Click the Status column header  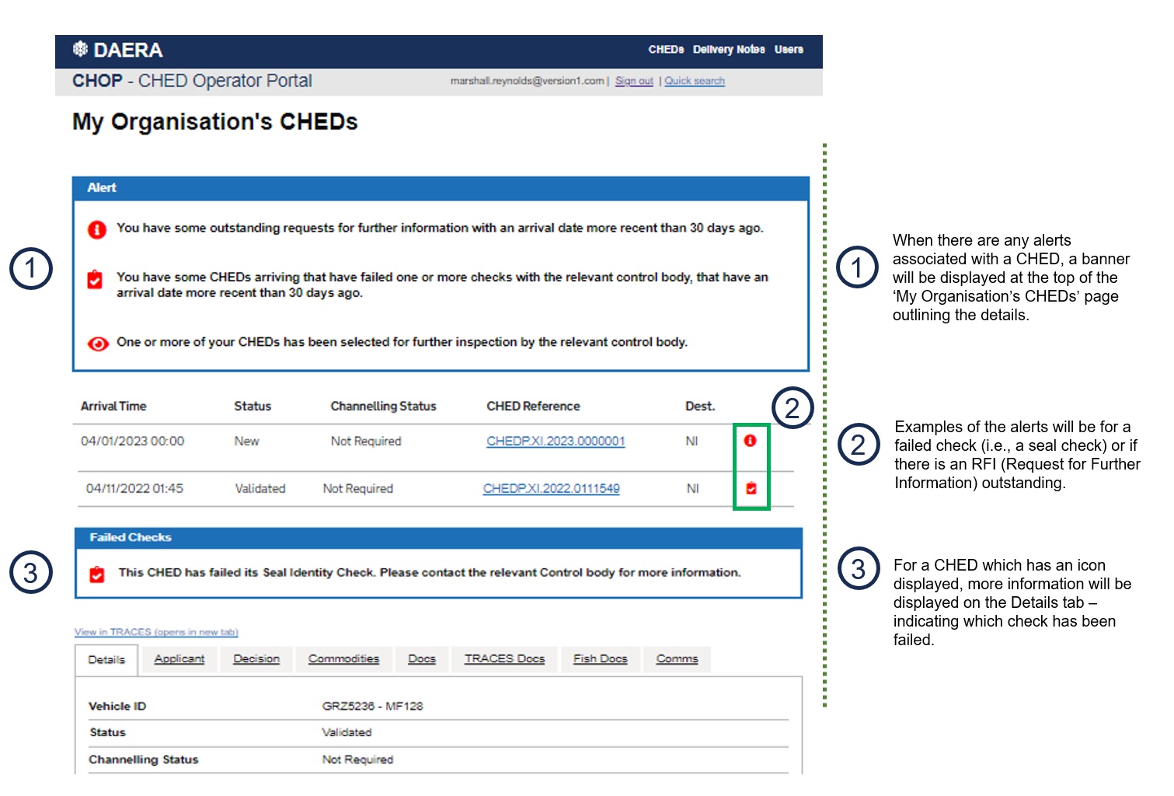pyautogui.click(x=253, y=407)
